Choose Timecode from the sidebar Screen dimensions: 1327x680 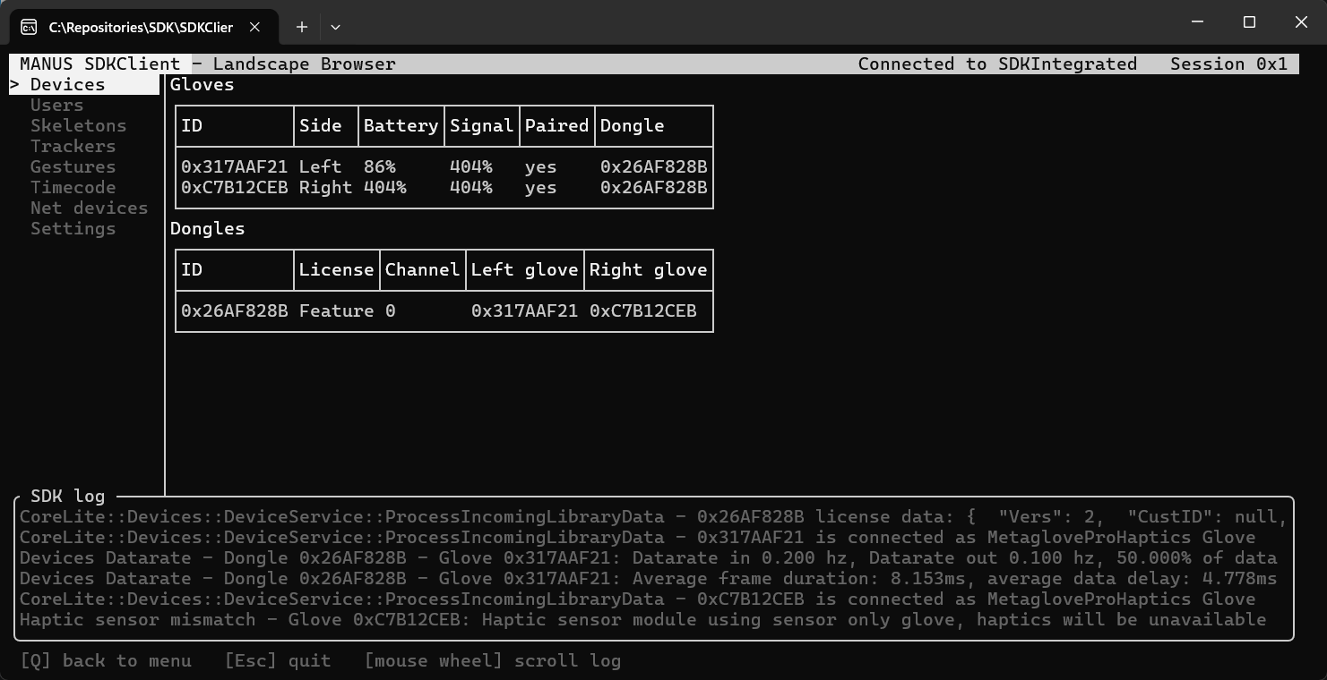73,187
